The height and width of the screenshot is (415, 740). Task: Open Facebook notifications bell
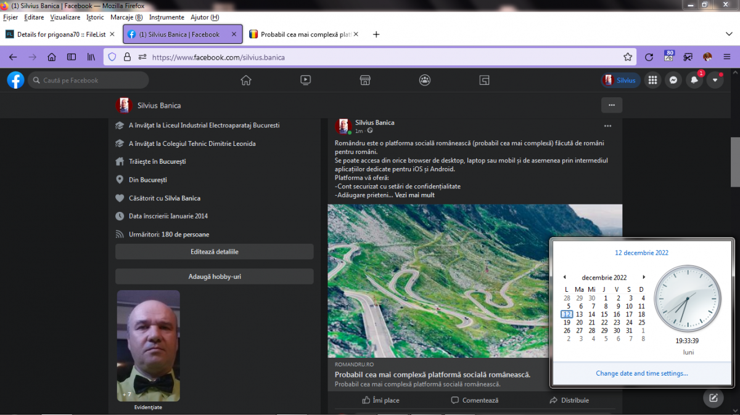coord(694,80)
